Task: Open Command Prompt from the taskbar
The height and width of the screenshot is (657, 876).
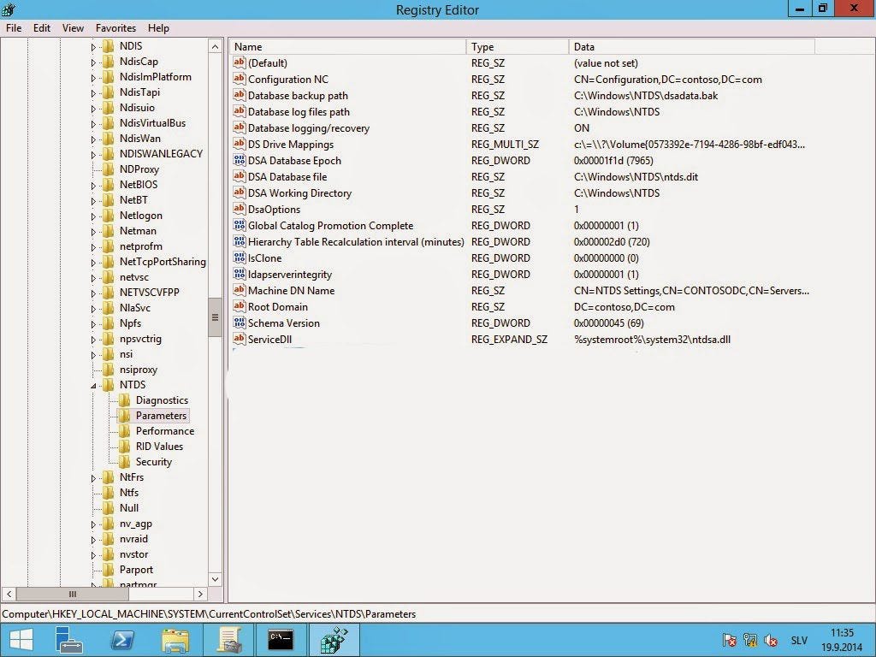Action: tap(281, 640)
